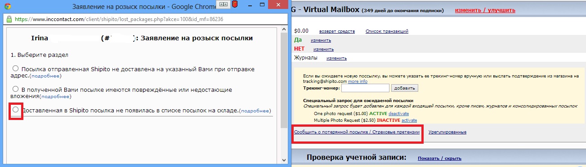
Task: Click scroll up arrow in popup scrollbar
Action: coord(284,30)
